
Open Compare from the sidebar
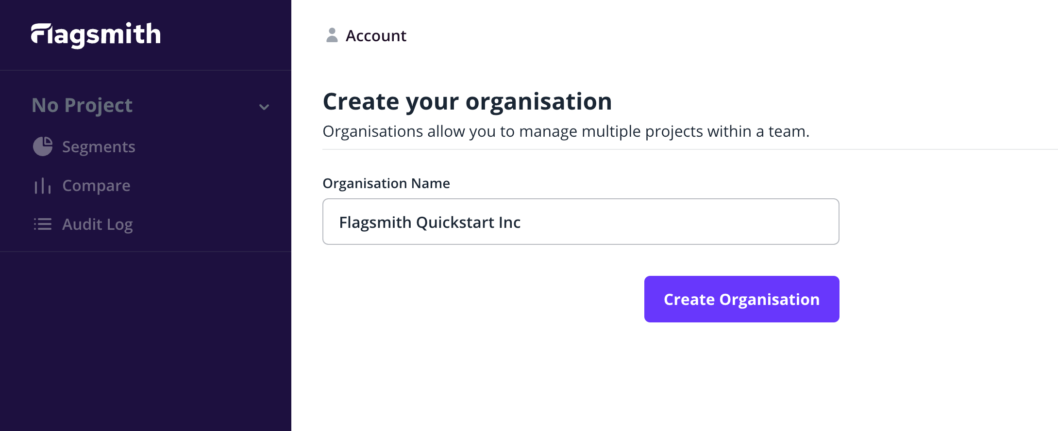pyautogui.click(x=96, y=186)
